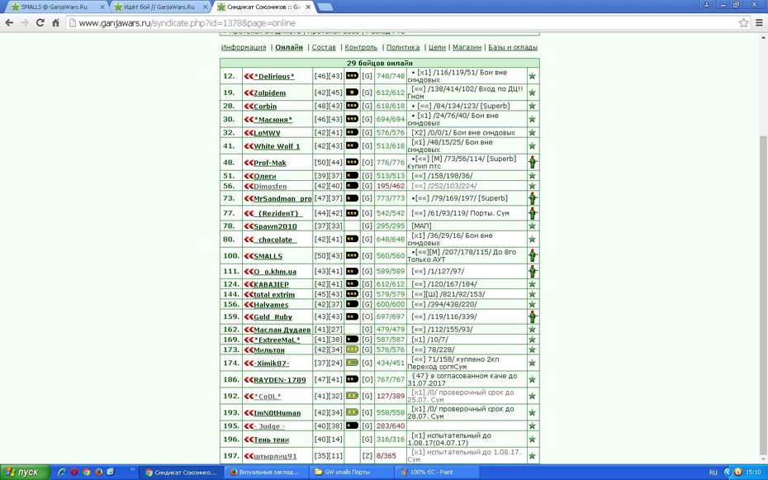Click the 29 бойцов онлайн table header
This screenshot has height=480, width=768.
(380, 63)
